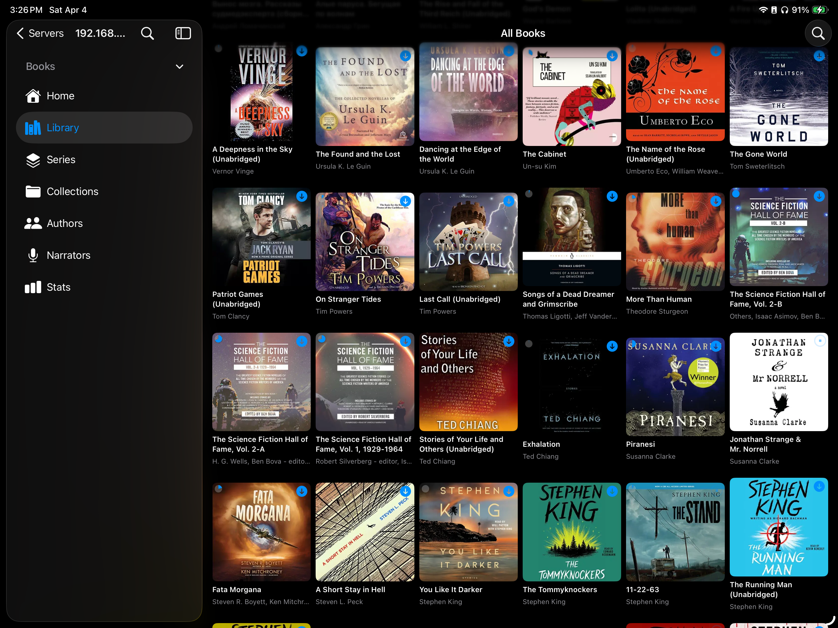This screenshot has height=628, width=838.
Task: Open Stats in sidebar
Action: (x=104, y=287)
